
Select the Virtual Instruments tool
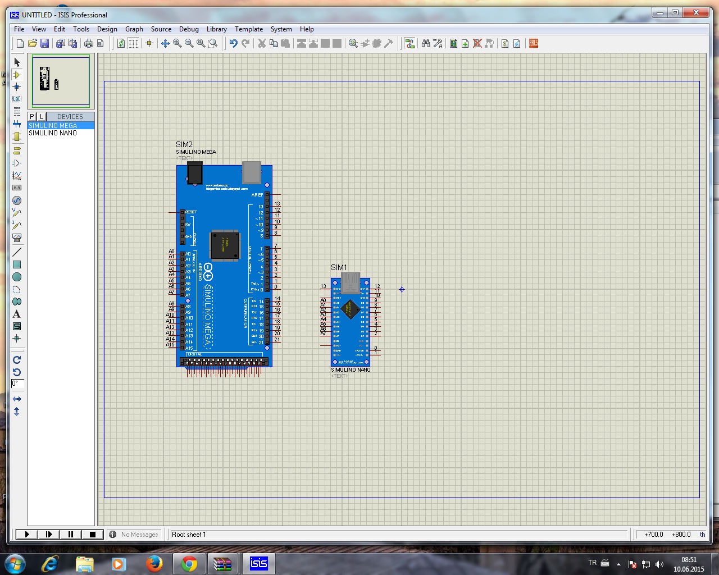tap(17, 238)
